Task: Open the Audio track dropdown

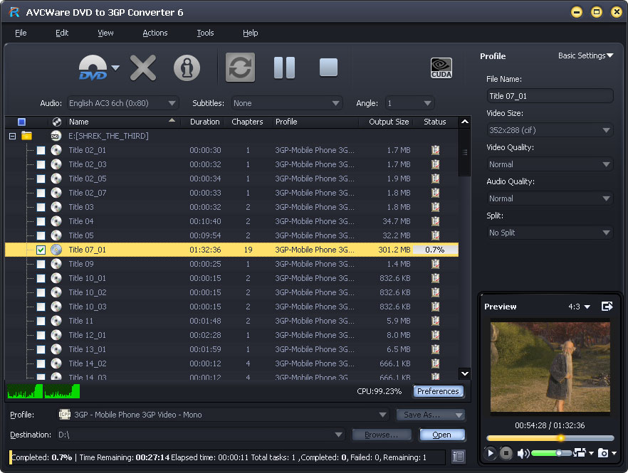Action: tap(122, 103)
